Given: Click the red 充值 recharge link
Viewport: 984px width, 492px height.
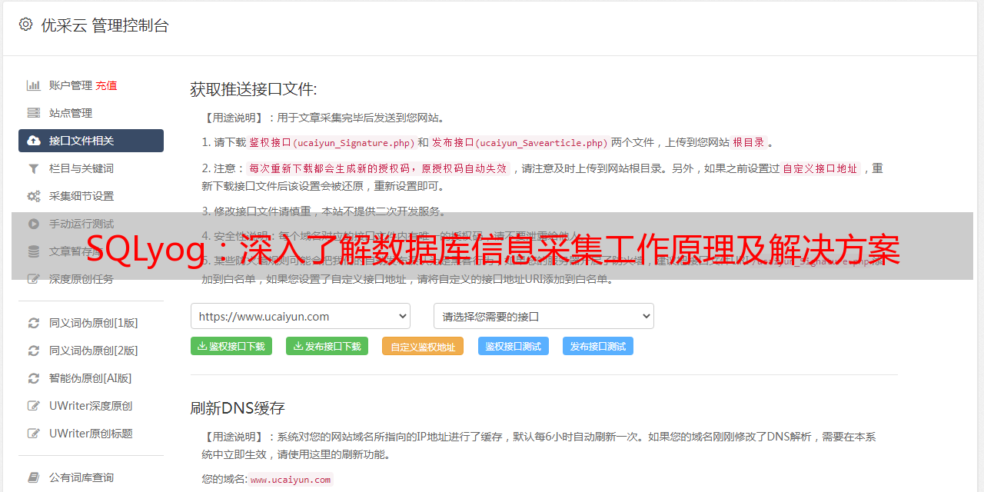Looking at the screenshot, I should [x=106, y=85].
